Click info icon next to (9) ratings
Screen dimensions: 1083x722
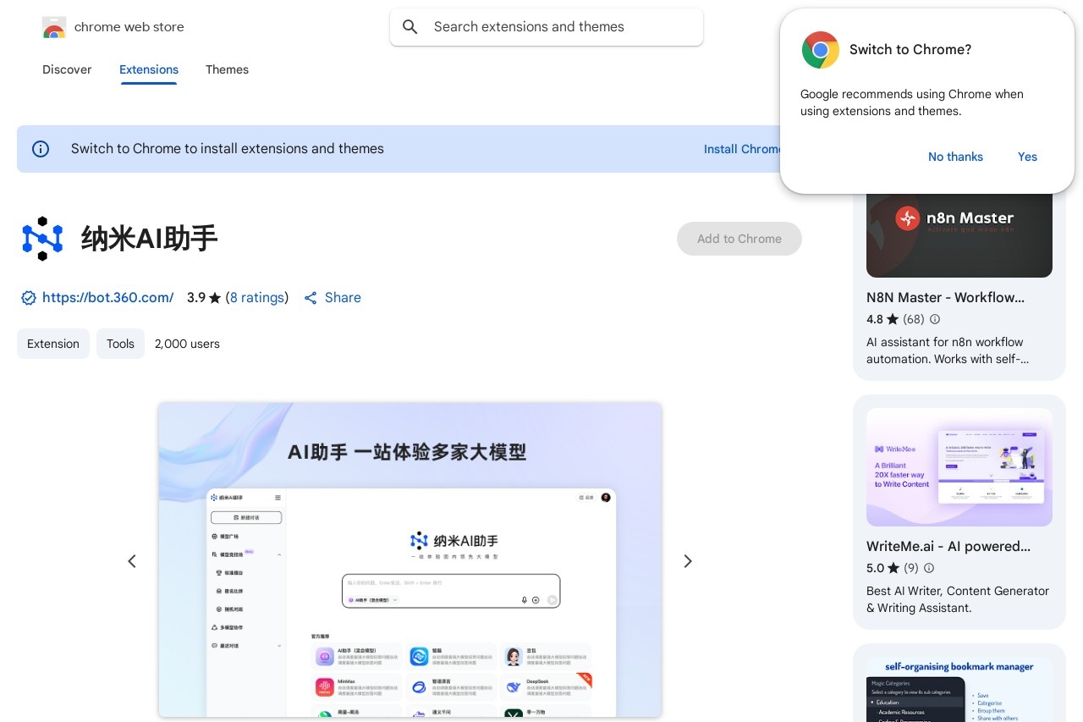pos(929,569)
